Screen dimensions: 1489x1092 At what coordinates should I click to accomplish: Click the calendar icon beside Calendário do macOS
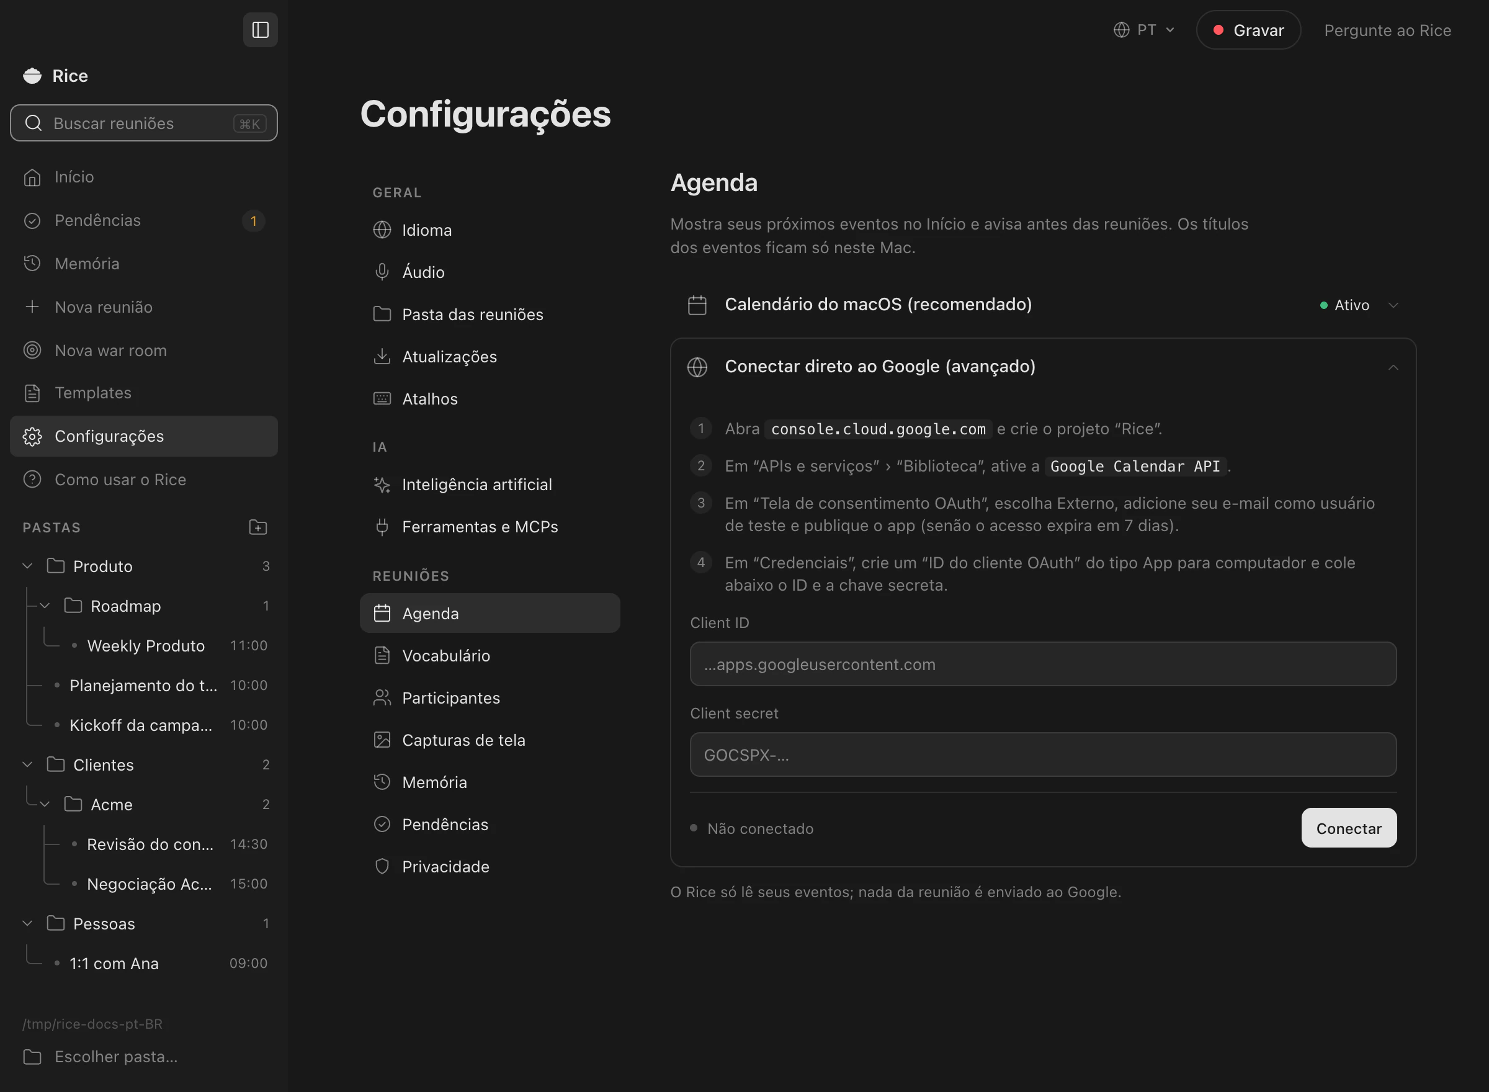[697, 305]
